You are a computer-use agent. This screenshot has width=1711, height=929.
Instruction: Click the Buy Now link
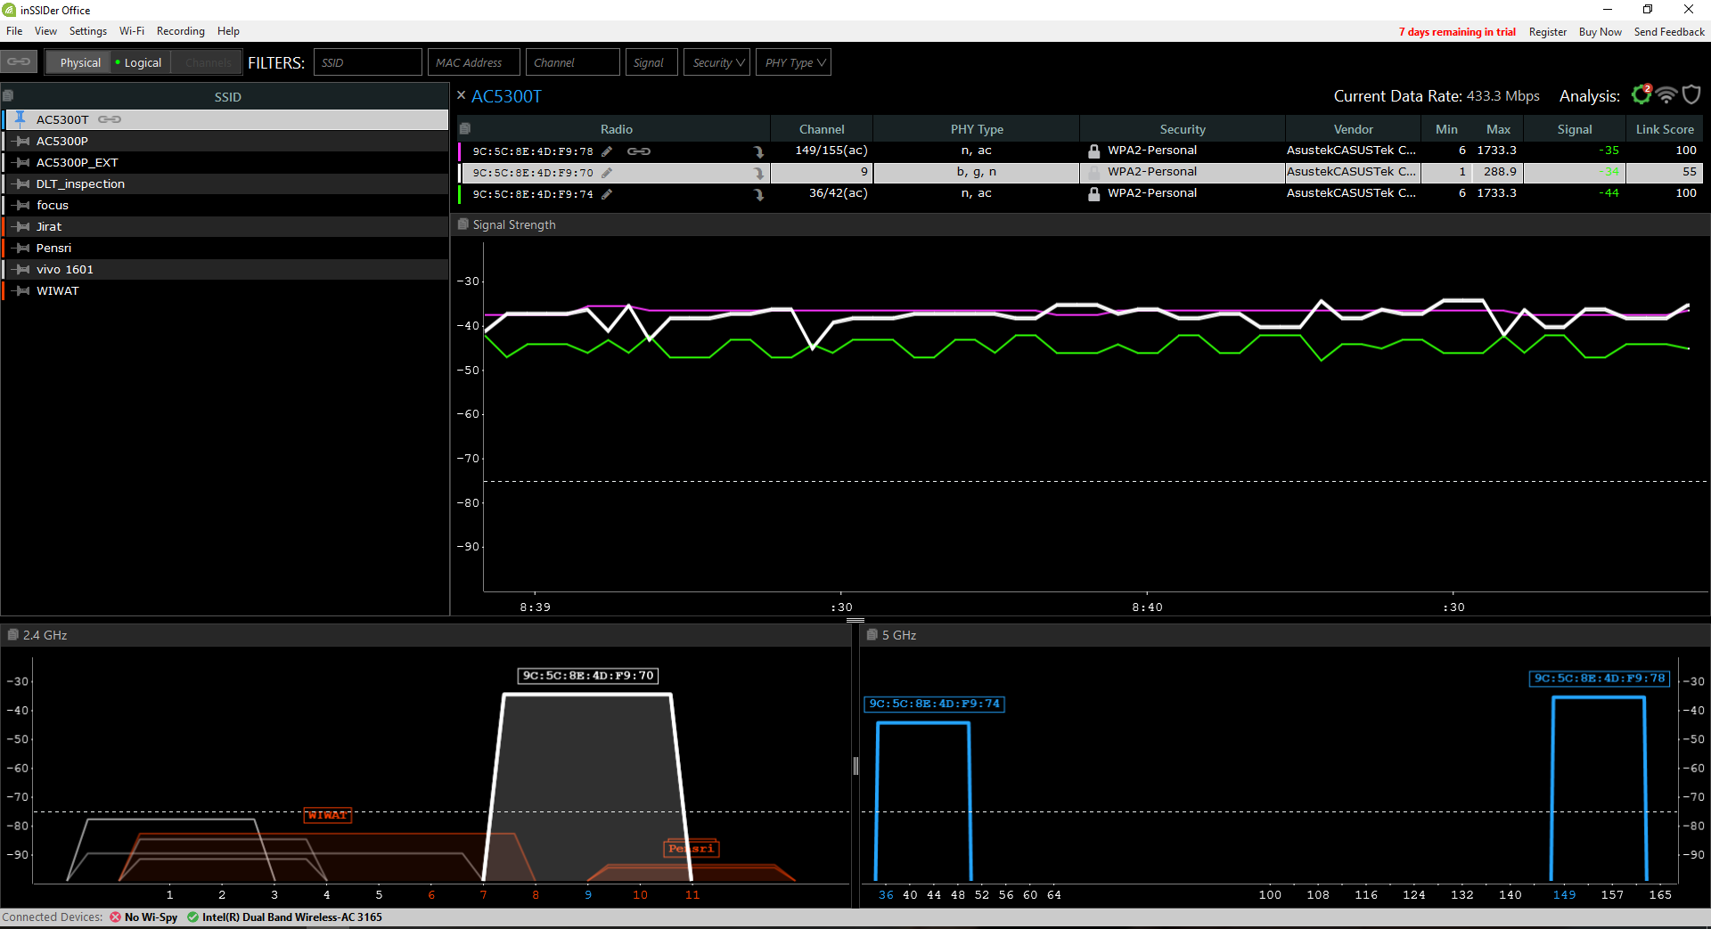click(x=1600, y=32)
